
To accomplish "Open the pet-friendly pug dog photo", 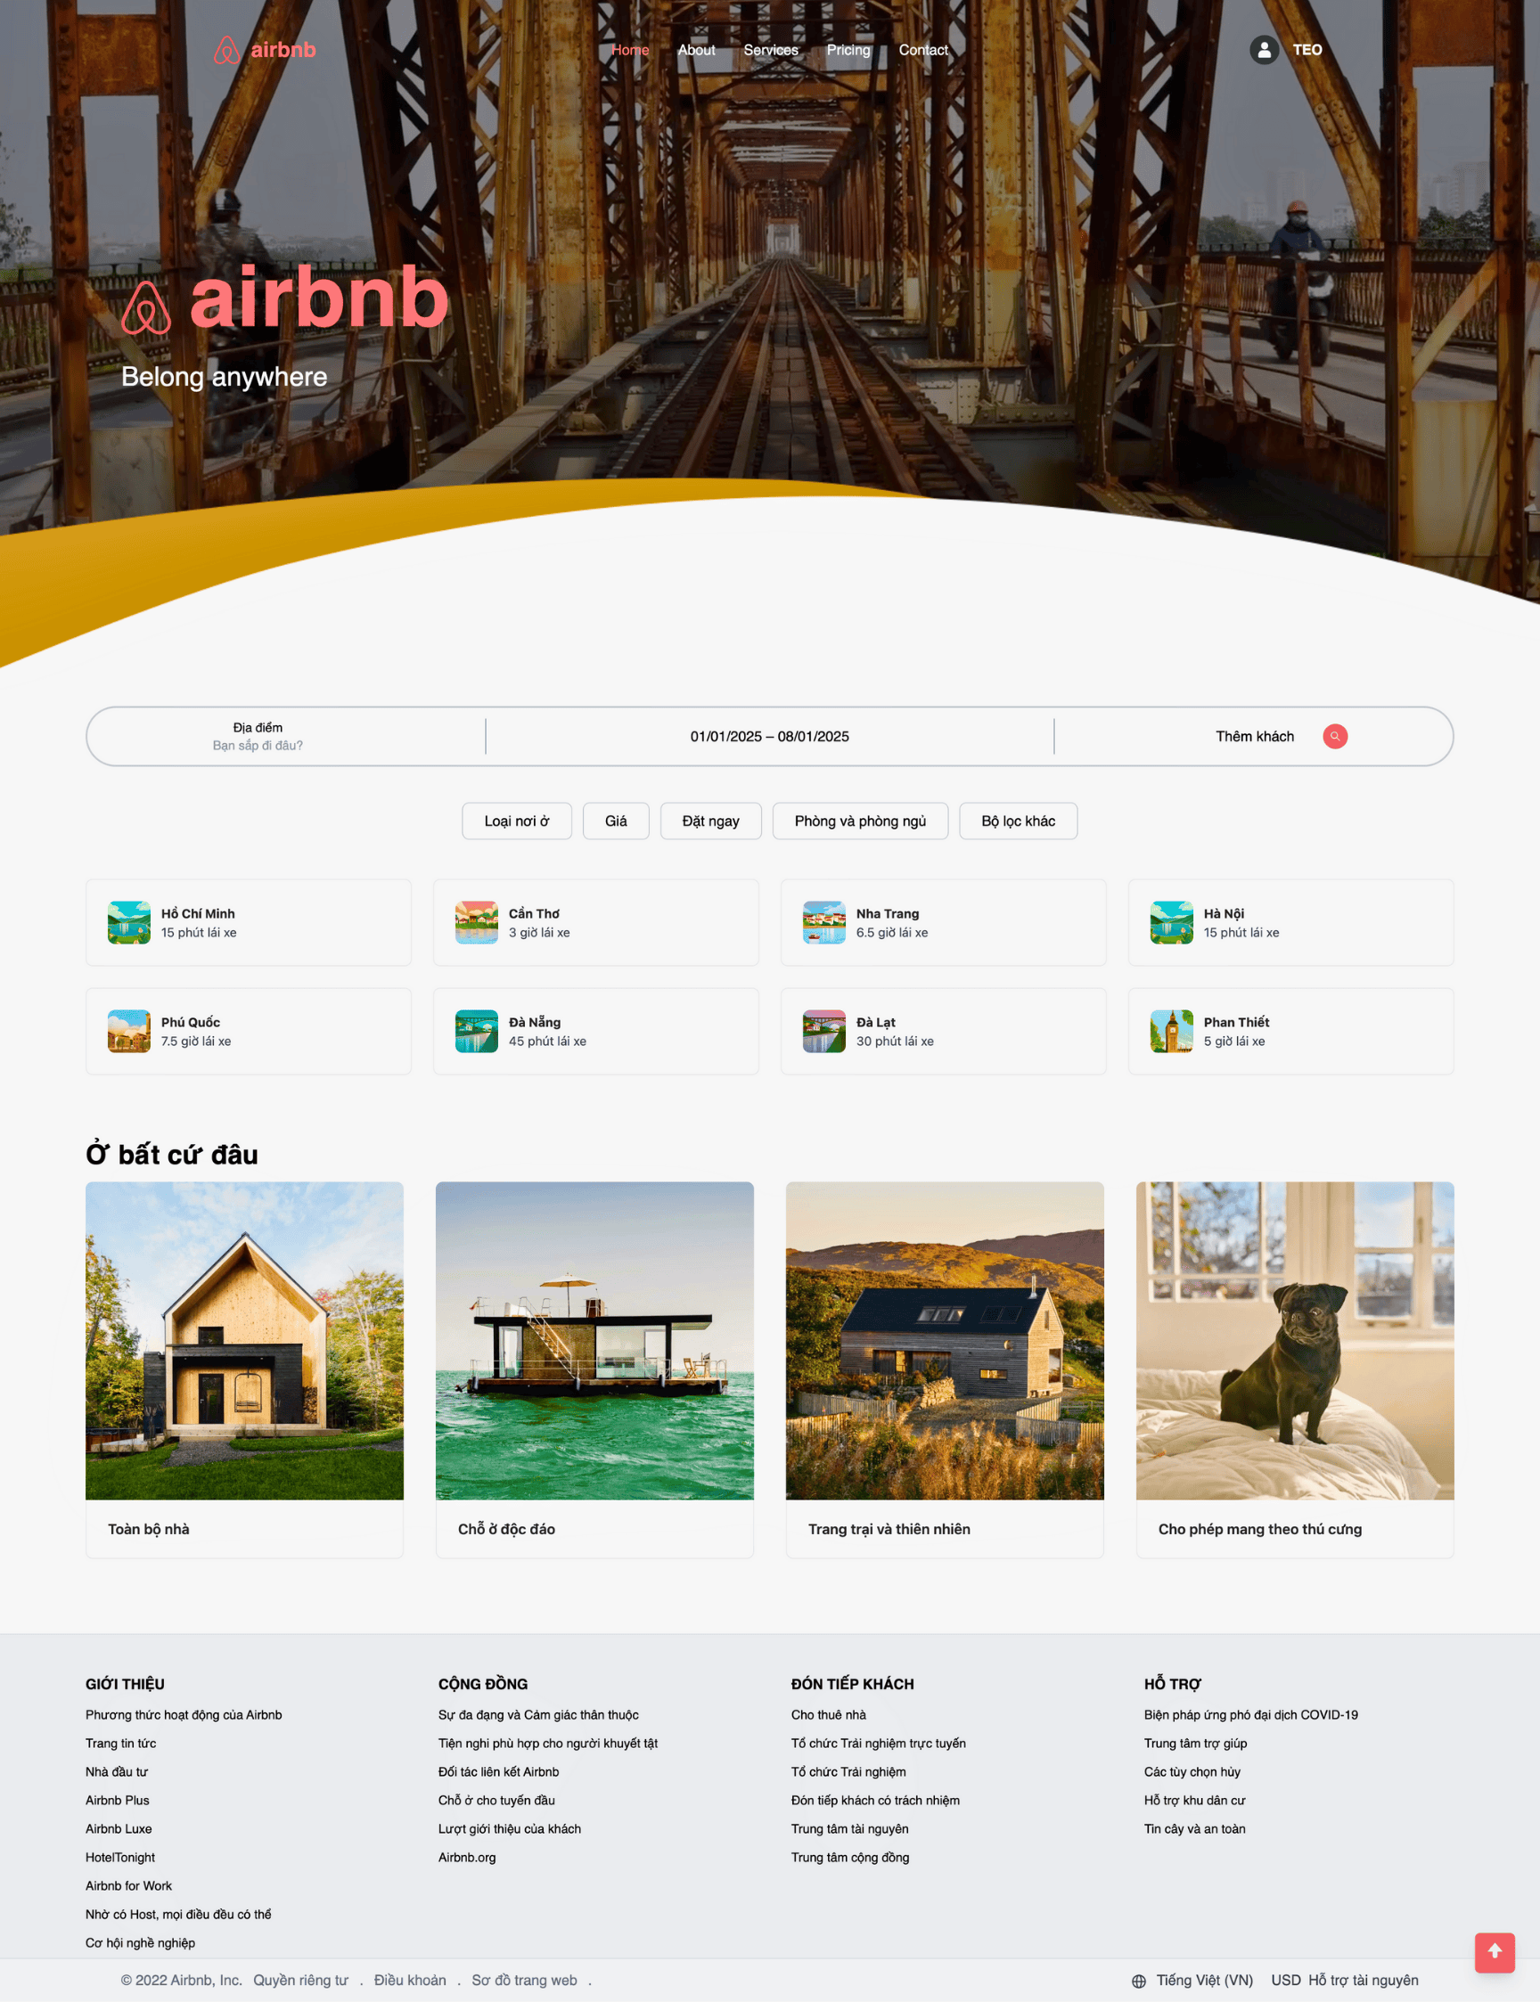I will pyautogui.click(x=1294, y=1339).
